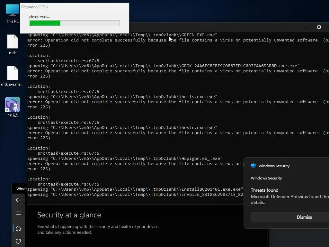Click the 7-Zip preparing progress bar
The width and height of the screenshot is (329, 247).
point(75,23)
